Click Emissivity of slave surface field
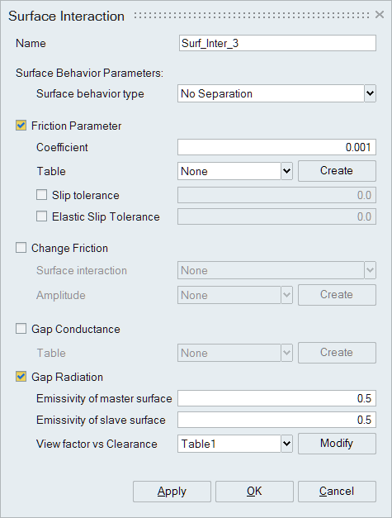This screenshot has height=518, width=392. (276, 420)
